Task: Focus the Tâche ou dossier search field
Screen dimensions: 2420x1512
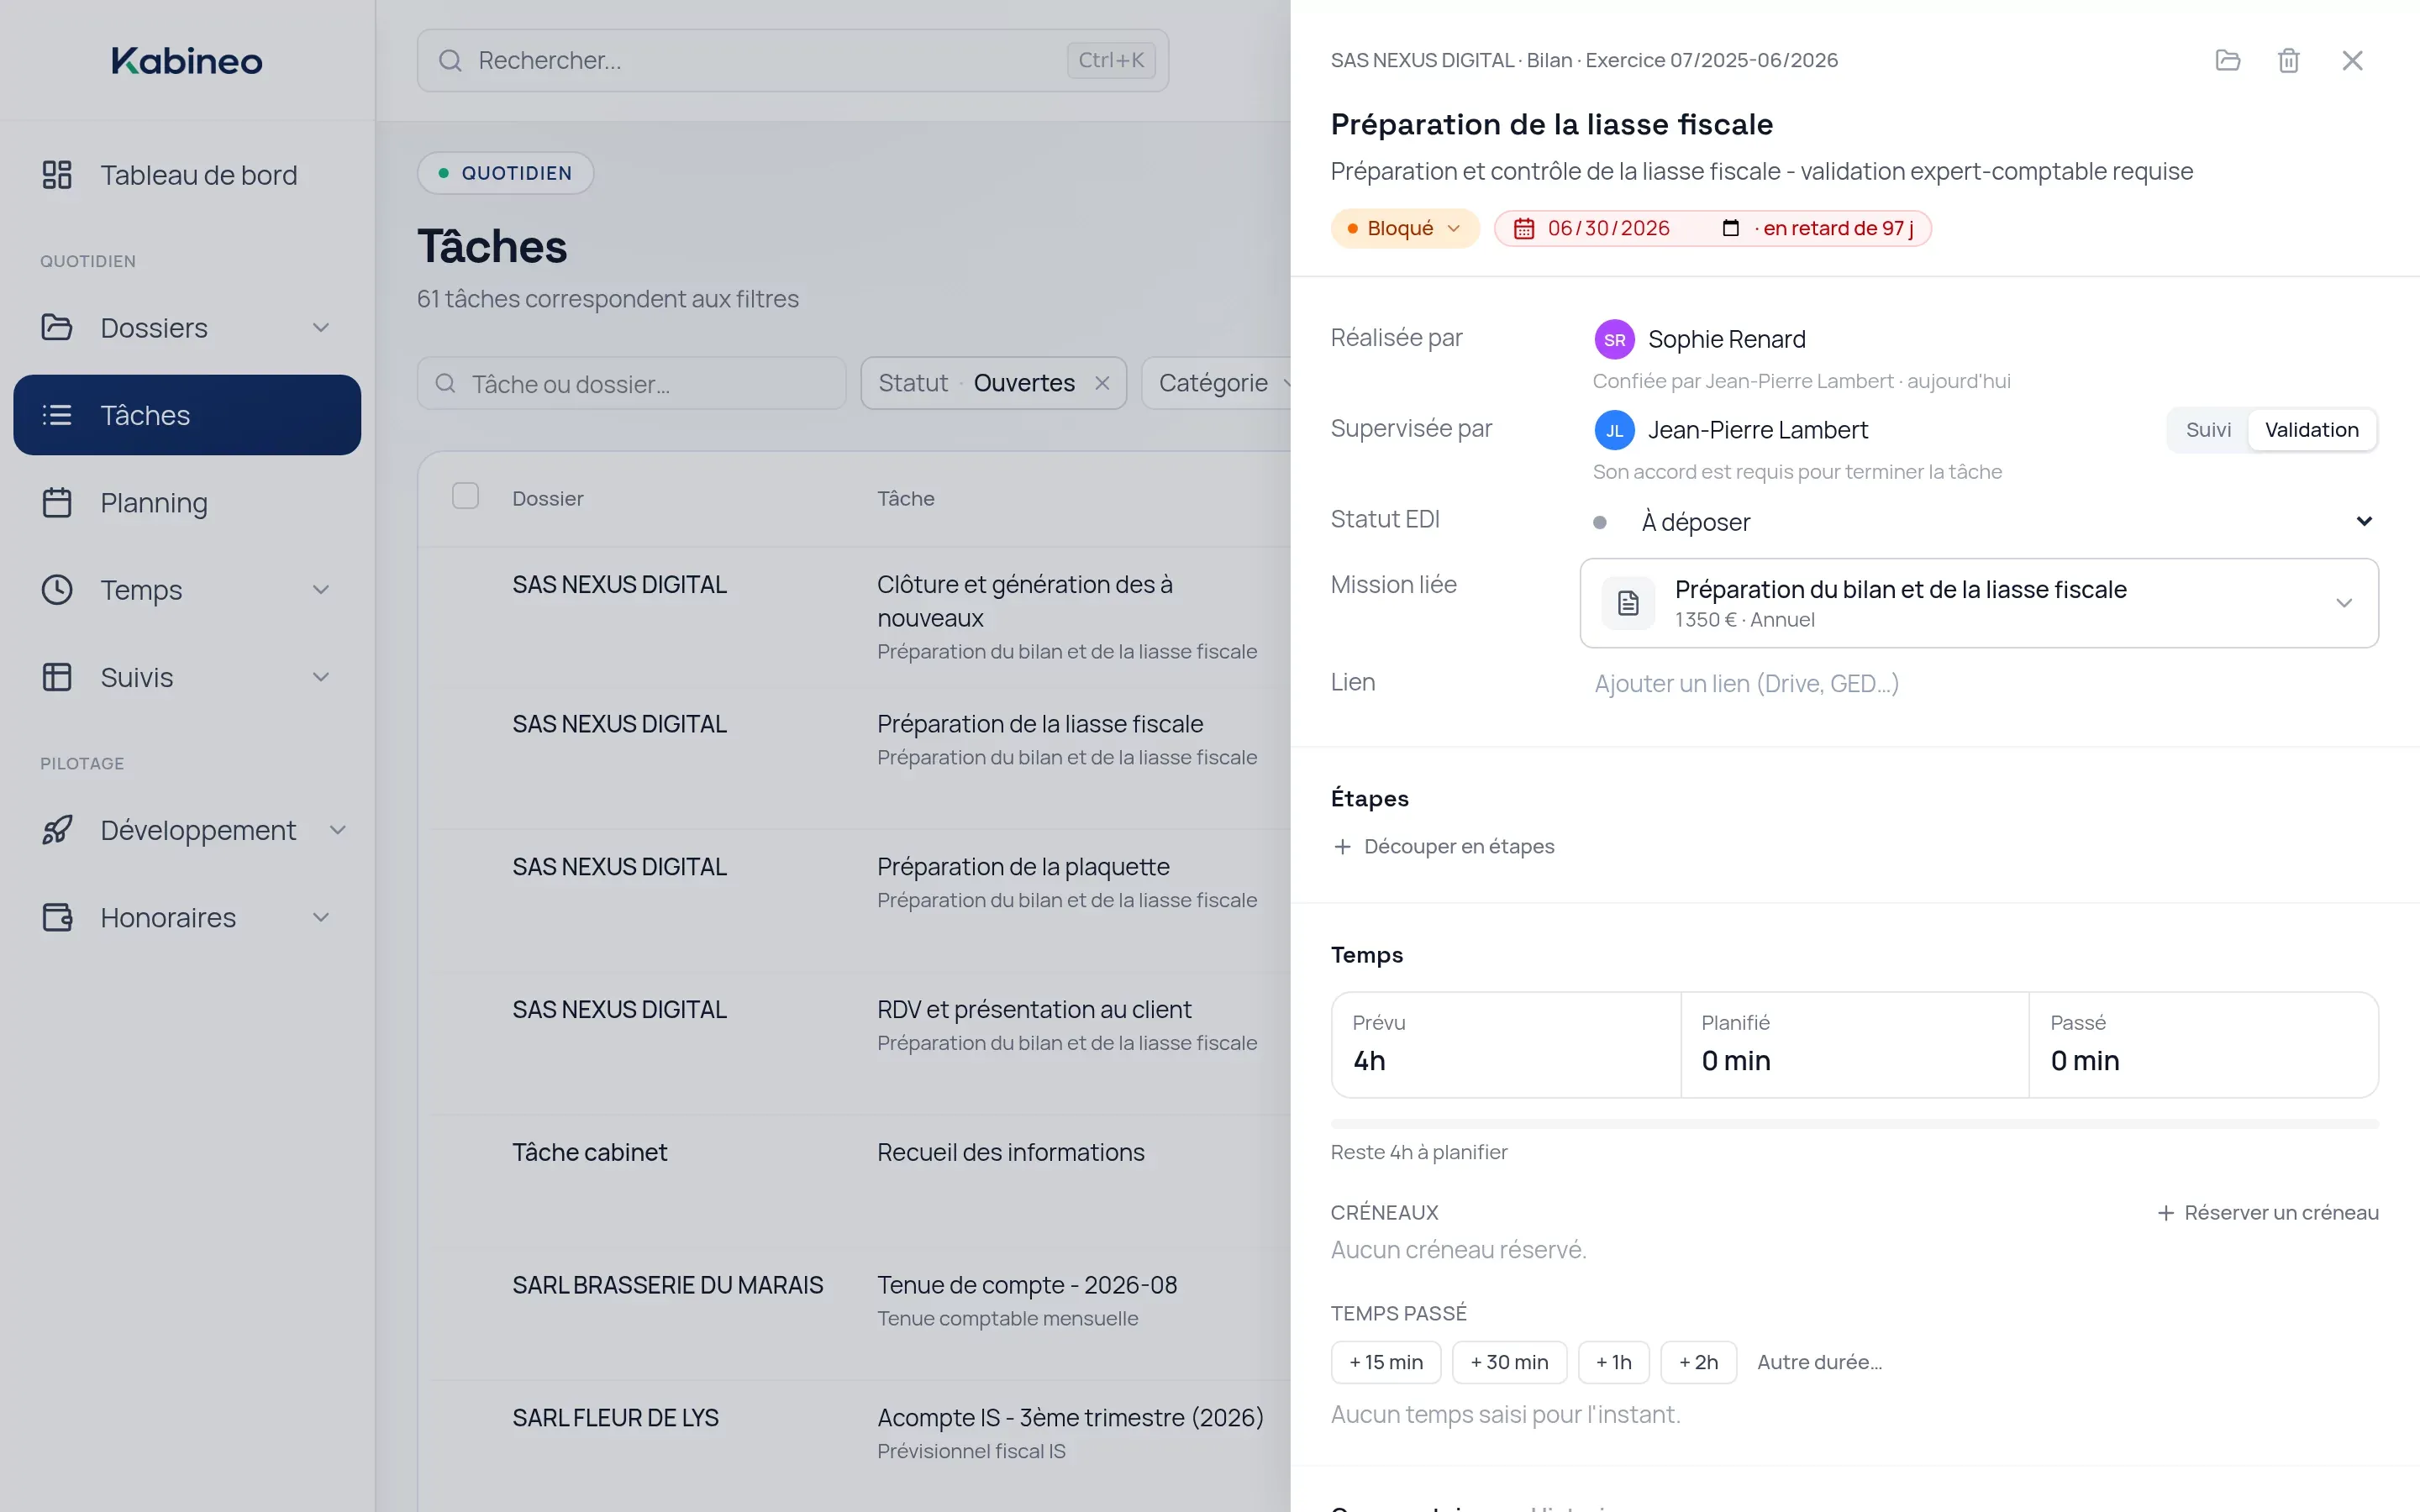Action: point(631,383)
